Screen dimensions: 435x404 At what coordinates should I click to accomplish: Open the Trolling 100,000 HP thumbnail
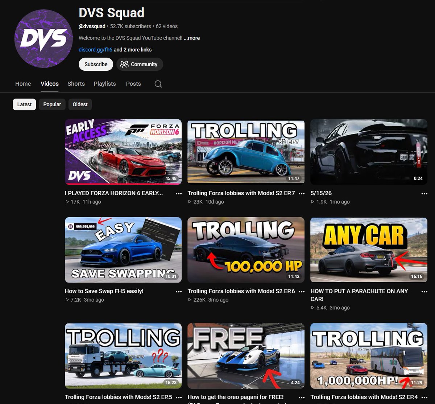[x=246, y=250]
